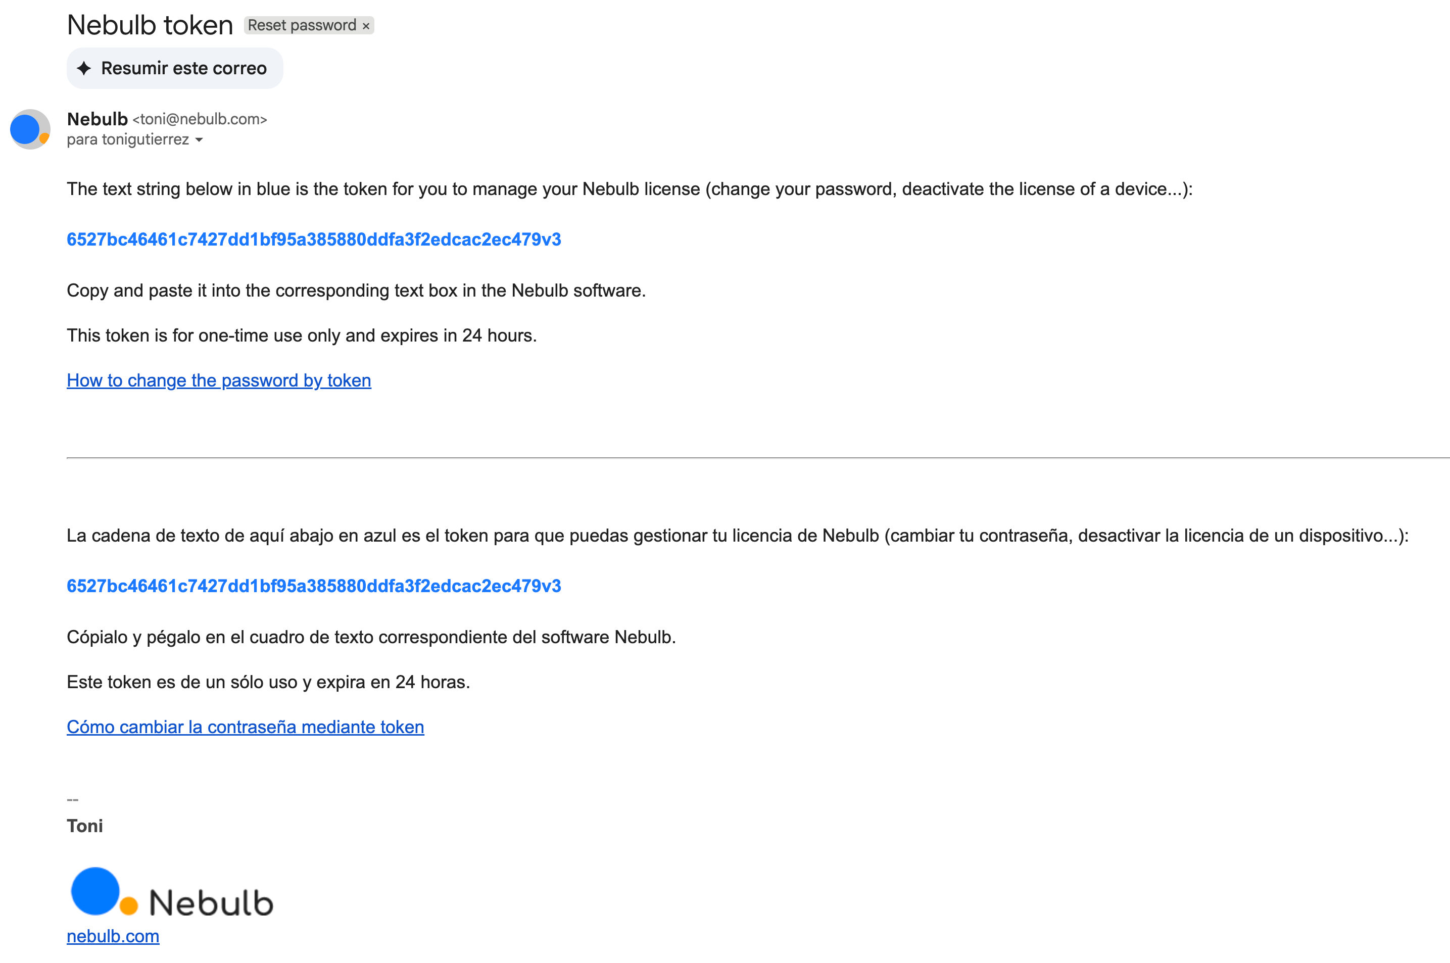1450x963 pixels.
Task: Click the sender address toni@nebulb.com
Action: click(x=200, y=119)
